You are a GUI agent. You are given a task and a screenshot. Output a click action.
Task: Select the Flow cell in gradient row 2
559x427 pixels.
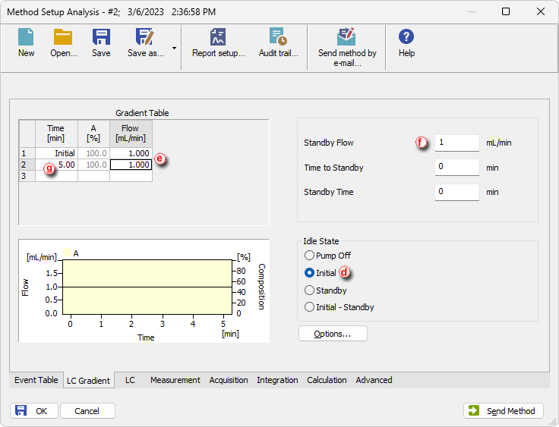tap(131, 165)
